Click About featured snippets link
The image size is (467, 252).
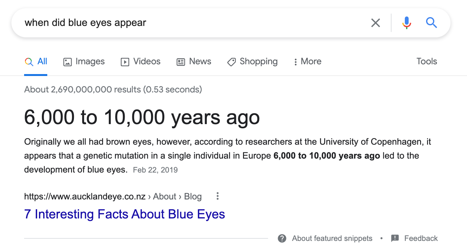point(332,238)
